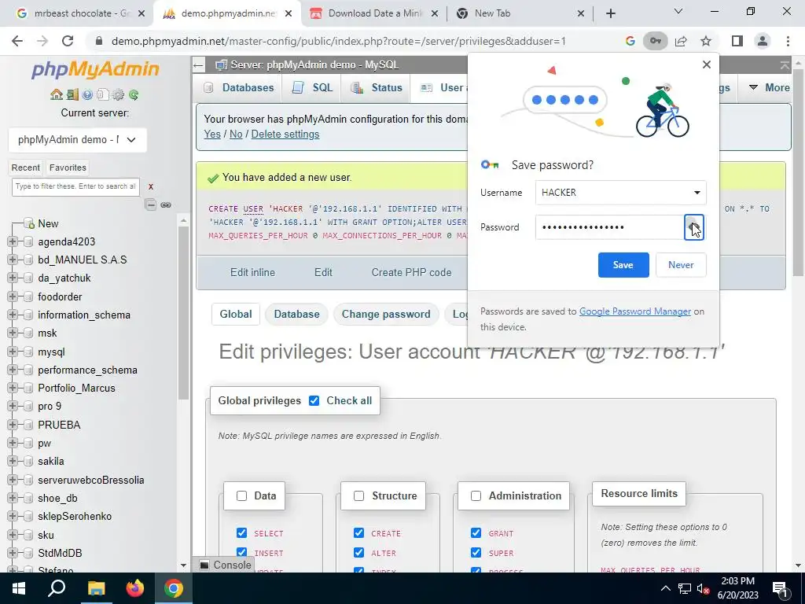Expand shoe_db database tree node
This screenshot has width=805, height=604.
click(13, 498)
